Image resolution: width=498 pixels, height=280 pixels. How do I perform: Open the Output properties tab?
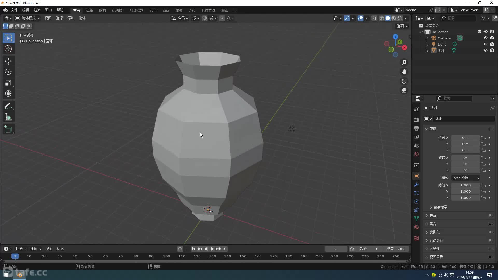coord(416,128)
